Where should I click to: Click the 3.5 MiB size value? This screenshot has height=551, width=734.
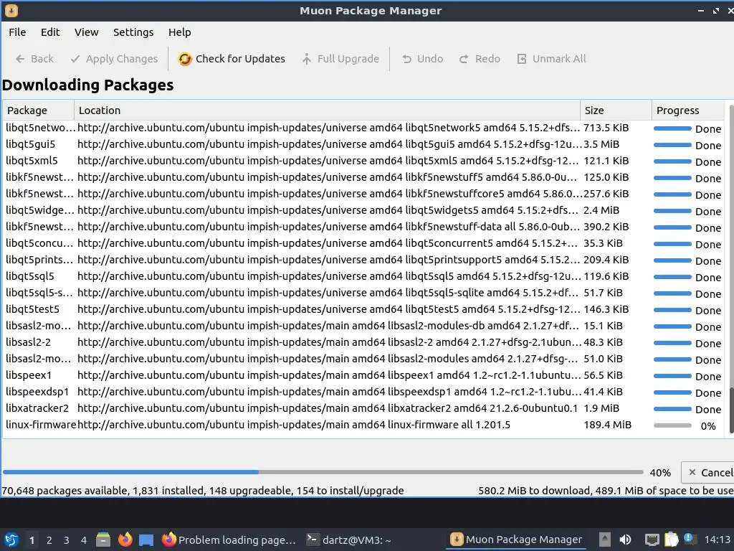click(601, 144)
